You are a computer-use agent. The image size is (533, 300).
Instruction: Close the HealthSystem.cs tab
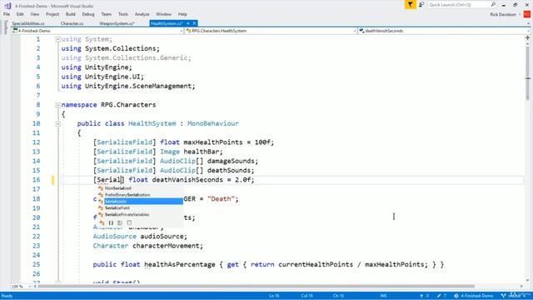click(194, 23)
